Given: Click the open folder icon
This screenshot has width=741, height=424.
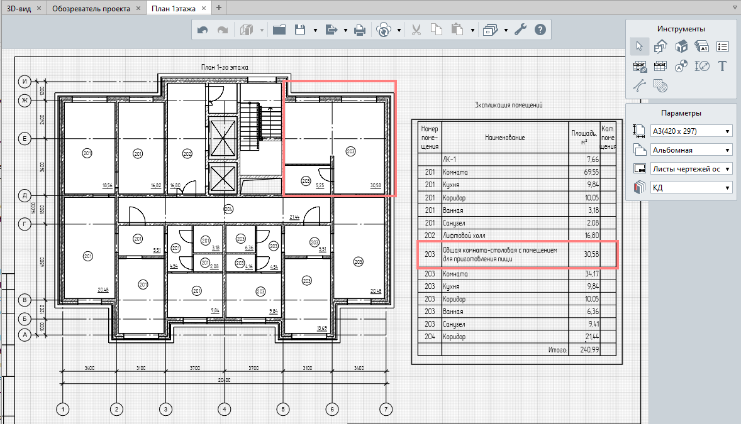Looking at the screenshot, I should [279, 30].
